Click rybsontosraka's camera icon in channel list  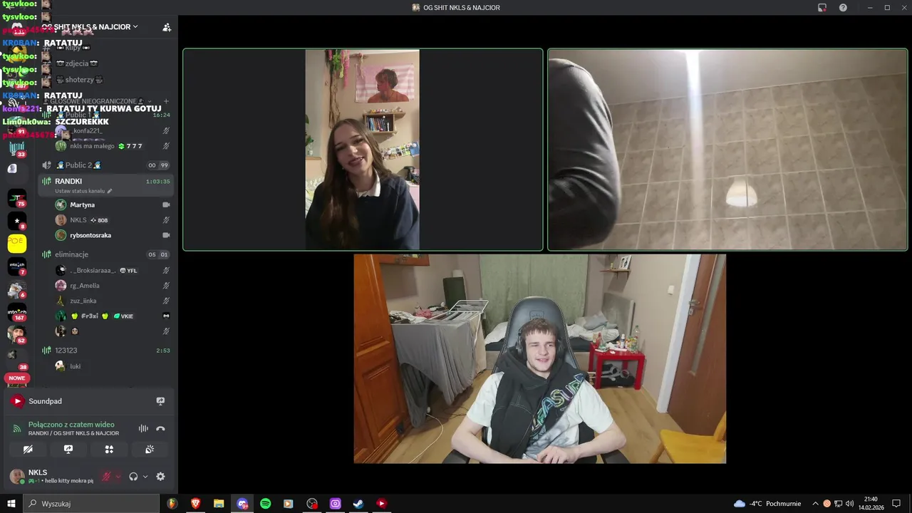(x=166, y=235)
